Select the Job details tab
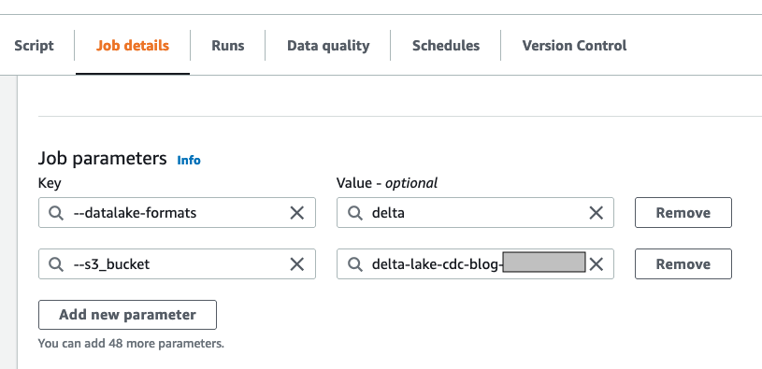The height and width of the screenshot is (369, 762). (133, 46)
